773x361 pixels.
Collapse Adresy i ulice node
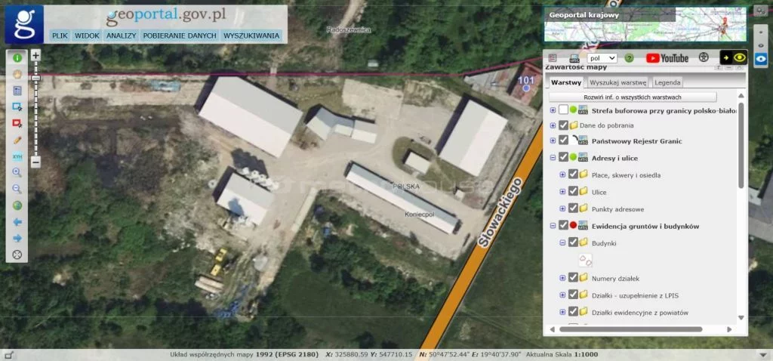pyautogui.click(x=553, y=158)
